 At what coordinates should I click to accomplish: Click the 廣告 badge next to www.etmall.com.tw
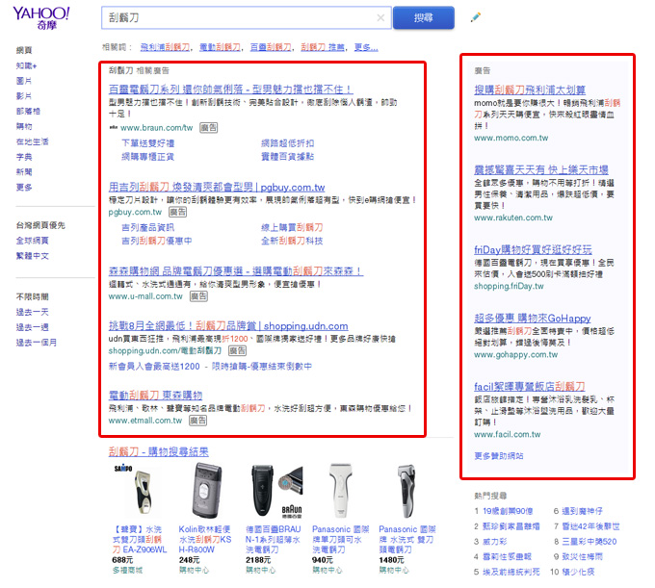pyautogui.click(x=198, y=421)
